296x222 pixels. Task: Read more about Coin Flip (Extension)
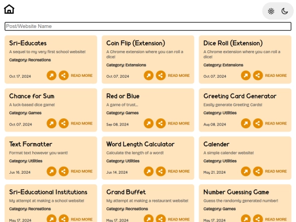(179, 76)
